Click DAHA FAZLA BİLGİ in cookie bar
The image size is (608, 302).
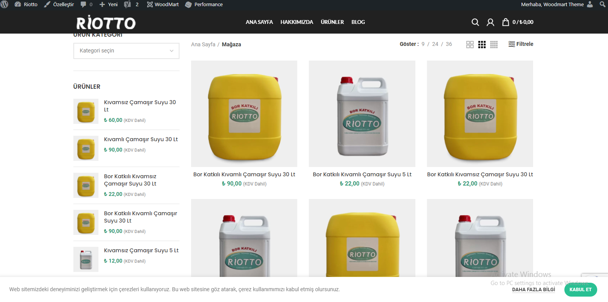(533, 290)
